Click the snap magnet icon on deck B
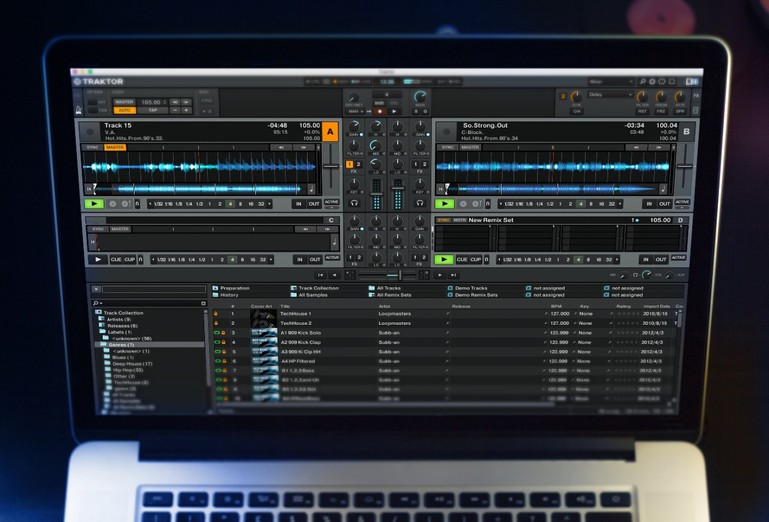The image size is (769, 522). click(x=487, y=204)
